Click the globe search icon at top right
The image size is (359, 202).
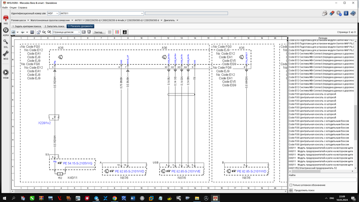pos(339,13)
